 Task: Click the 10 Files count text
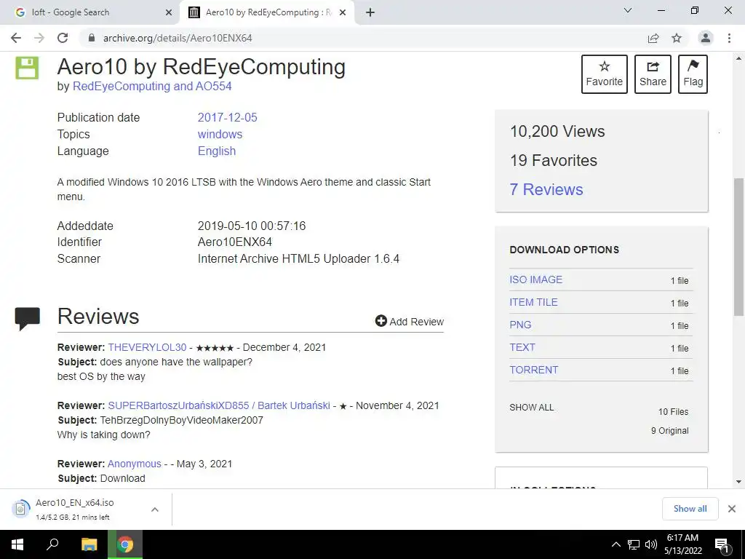click(673, 412)
